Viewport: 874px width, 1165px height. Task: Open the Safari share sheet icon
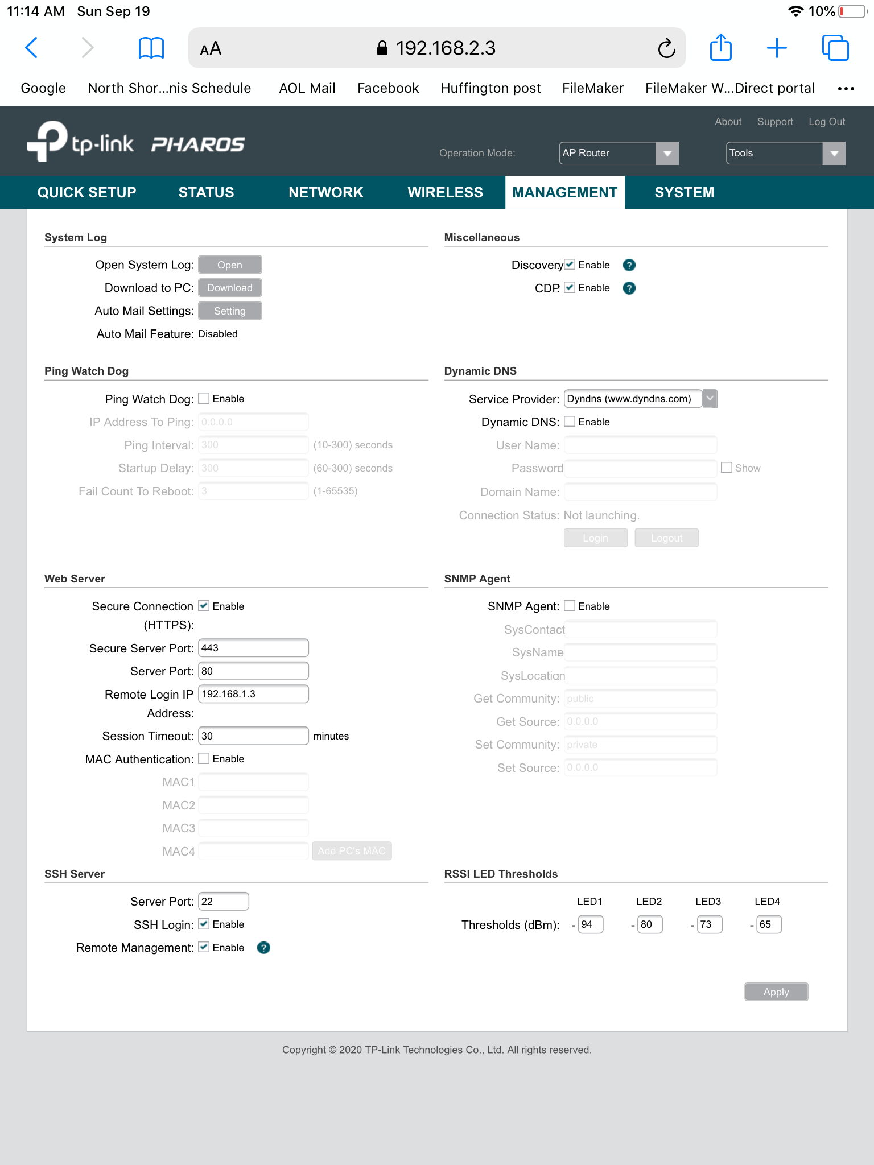pyautogui.click(x=721, y=47)
